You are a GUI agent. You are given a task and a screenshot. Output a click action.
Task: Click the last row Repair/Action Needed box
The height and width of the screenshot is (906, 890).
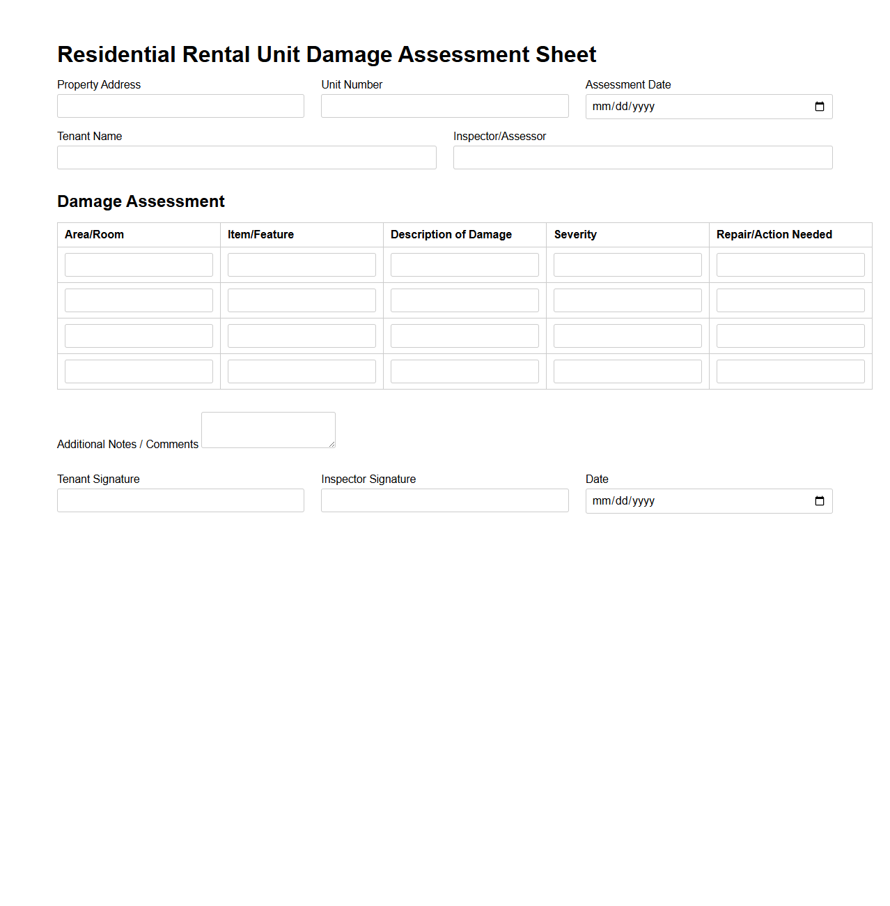(x=790, y=371)
